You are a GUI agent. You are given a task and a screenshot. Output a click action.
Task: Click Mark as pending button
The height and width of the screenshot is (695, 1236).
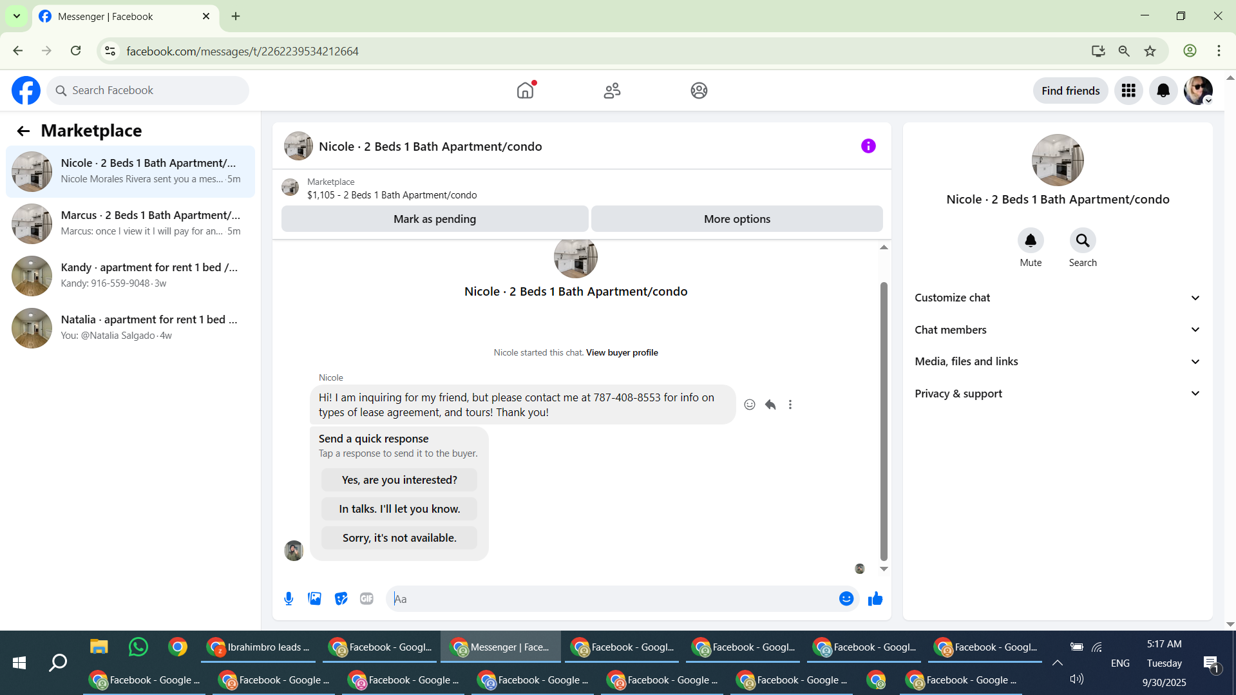[x=435, y=219]
